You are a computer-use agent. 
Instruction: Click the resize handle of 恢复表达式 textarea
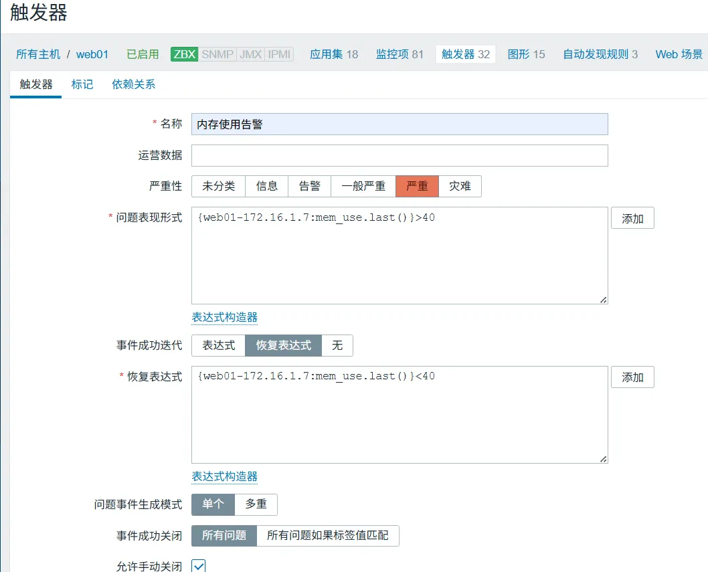click(x=604, y=459)
